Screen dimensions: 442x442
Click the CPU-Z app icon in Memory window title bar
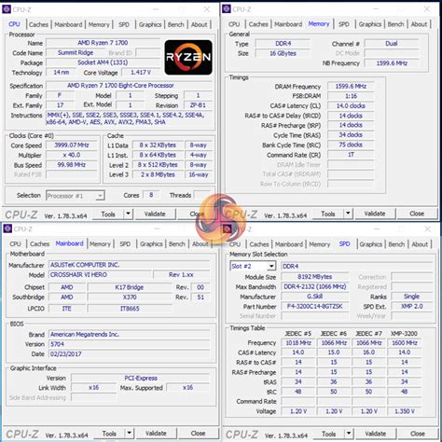227,9
